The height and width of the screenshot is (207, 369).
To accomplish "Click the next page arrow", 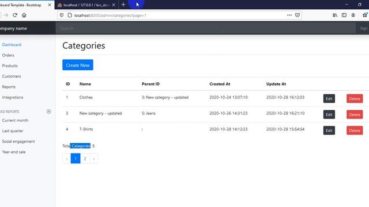I will coord(93,159).
